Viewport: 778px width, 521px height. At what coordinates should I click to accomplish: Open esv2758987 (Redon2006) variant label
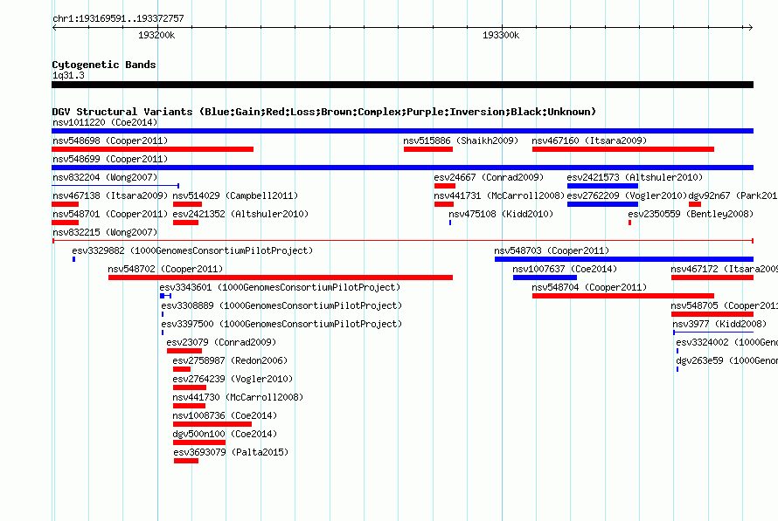(230, 360)
